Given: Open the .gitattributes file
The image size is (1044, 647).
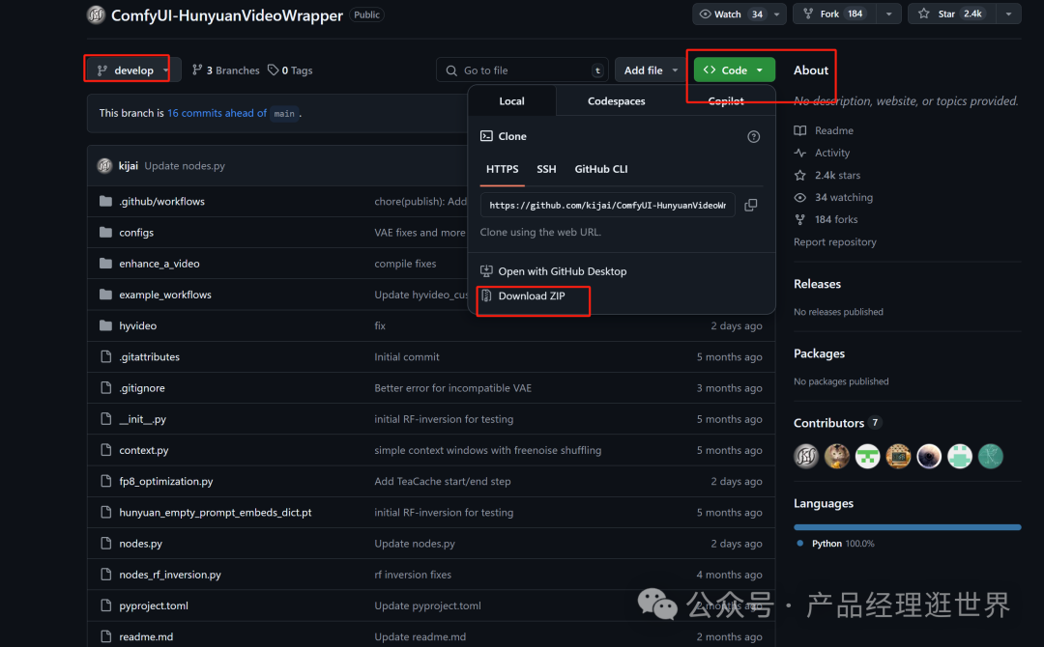Looking at the screenshot, I should click(x=149, y=357).
